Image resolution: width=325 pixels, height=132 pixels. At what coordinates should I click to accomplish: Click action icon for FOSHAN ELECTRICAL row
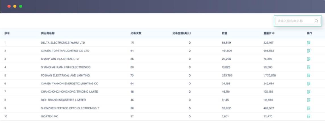pyautogui.click(x=309, y=75)
